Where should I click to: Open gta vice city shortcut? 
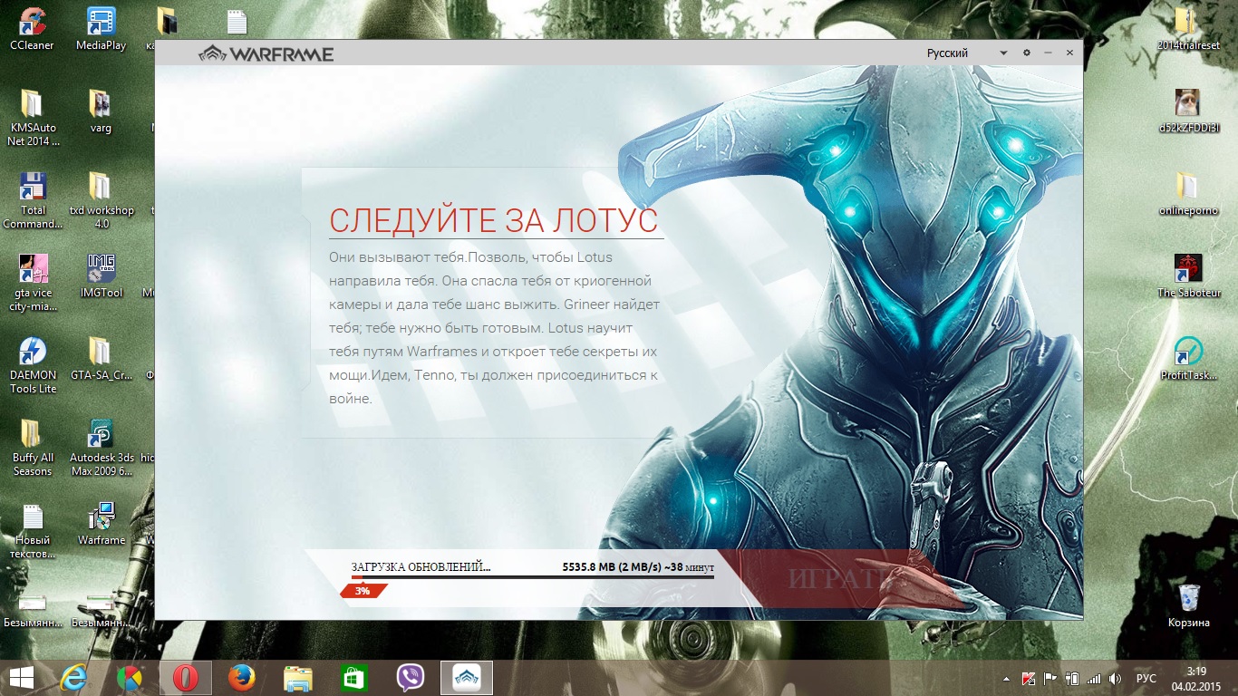tap(32, 283)
